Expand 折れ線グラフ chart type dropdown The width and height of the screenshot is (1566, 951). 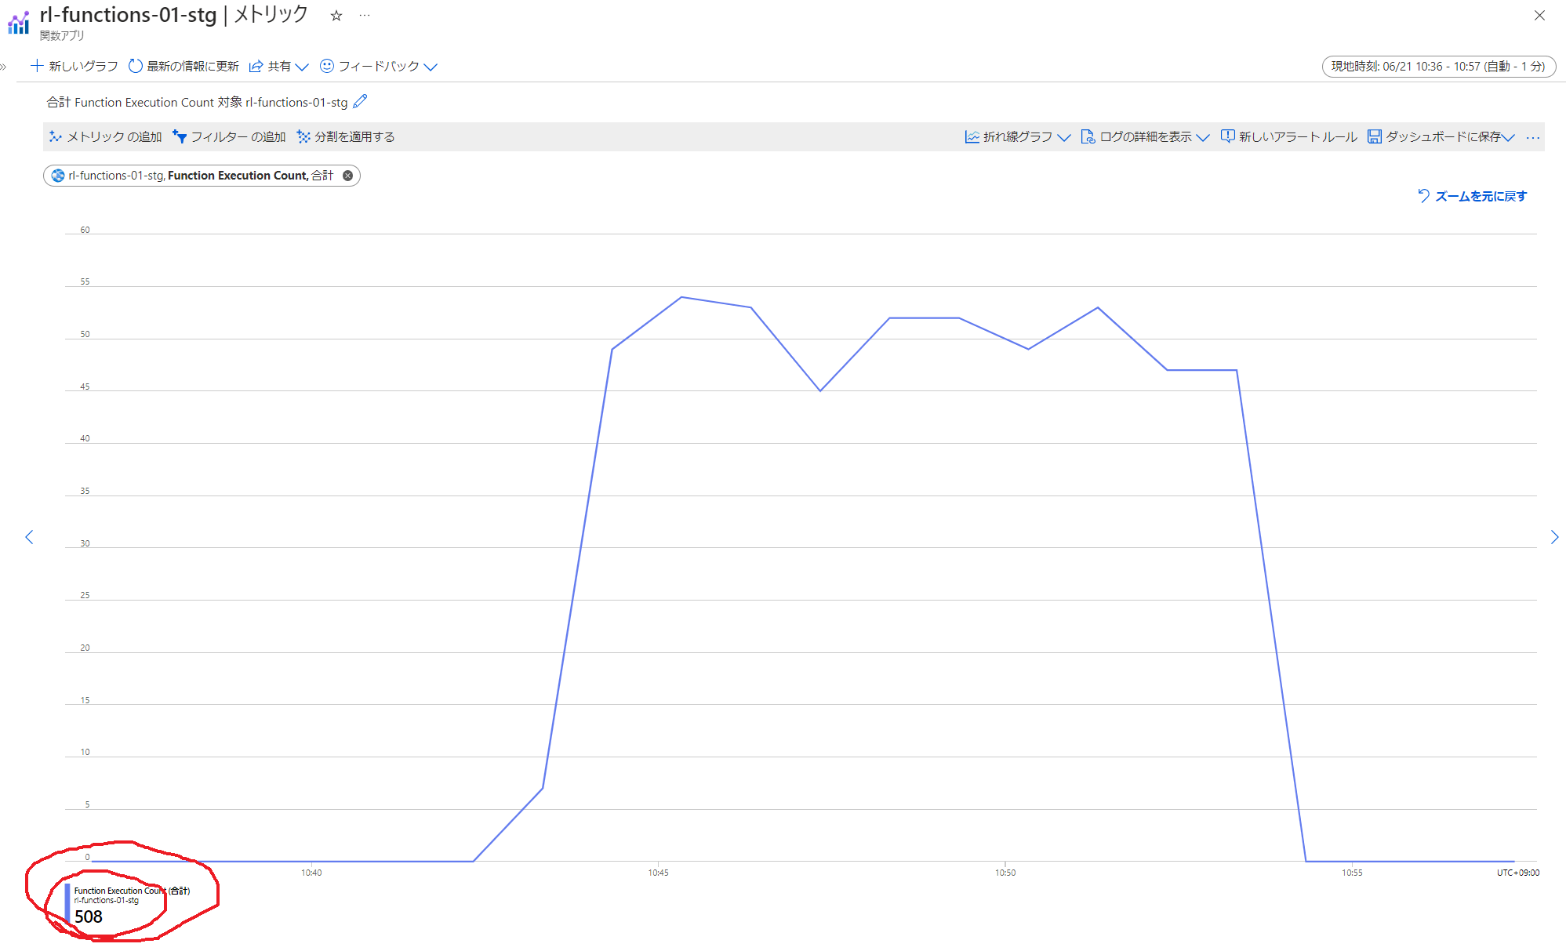[1017, 136]
